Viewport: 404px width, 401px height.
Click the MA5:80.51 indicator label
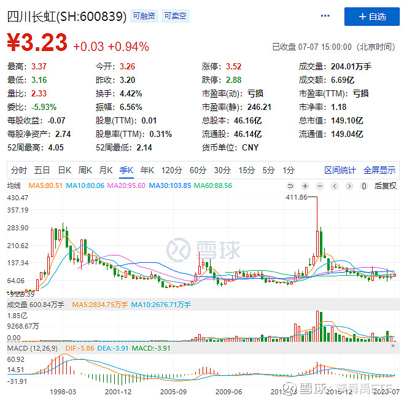(45, 185)
